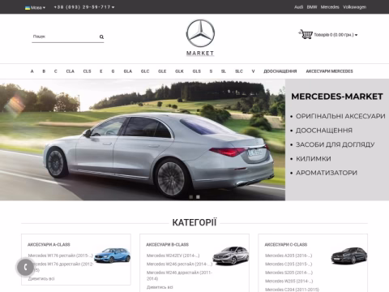Open the C class menu item

coord(56,71)
